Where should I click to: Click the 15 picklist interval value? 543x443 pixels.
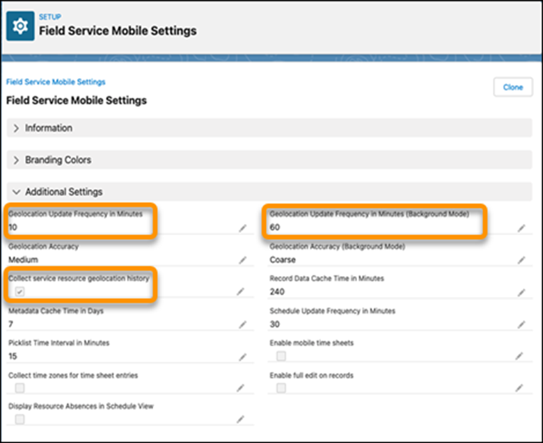click(x=13, y=356)
